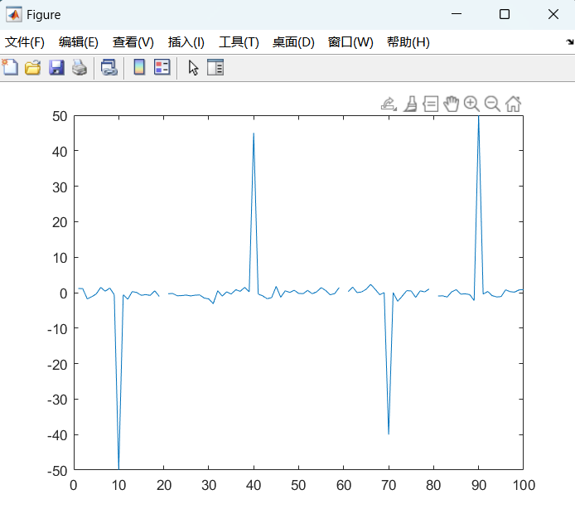Activate the zoom in magnifier
The image size is (575, 514).
point(471,104)
